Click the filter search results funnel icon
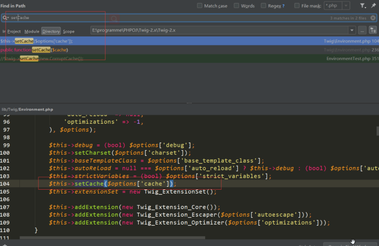The image size is (379, 246). point(362,6)
